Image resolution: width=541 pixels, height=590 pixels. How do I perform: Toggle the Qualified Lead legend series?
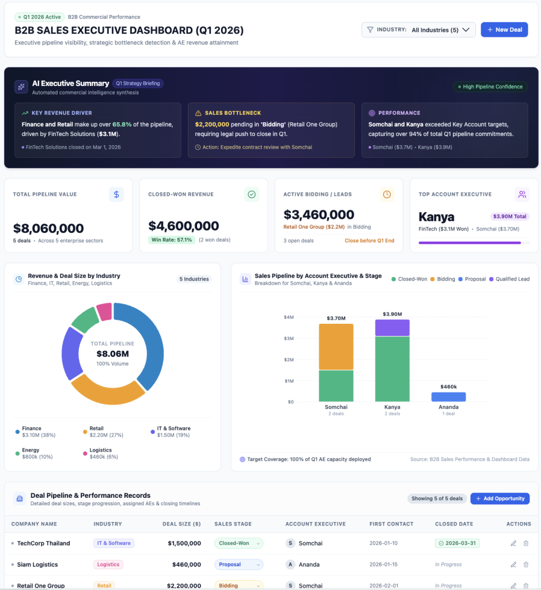[509, 279]
